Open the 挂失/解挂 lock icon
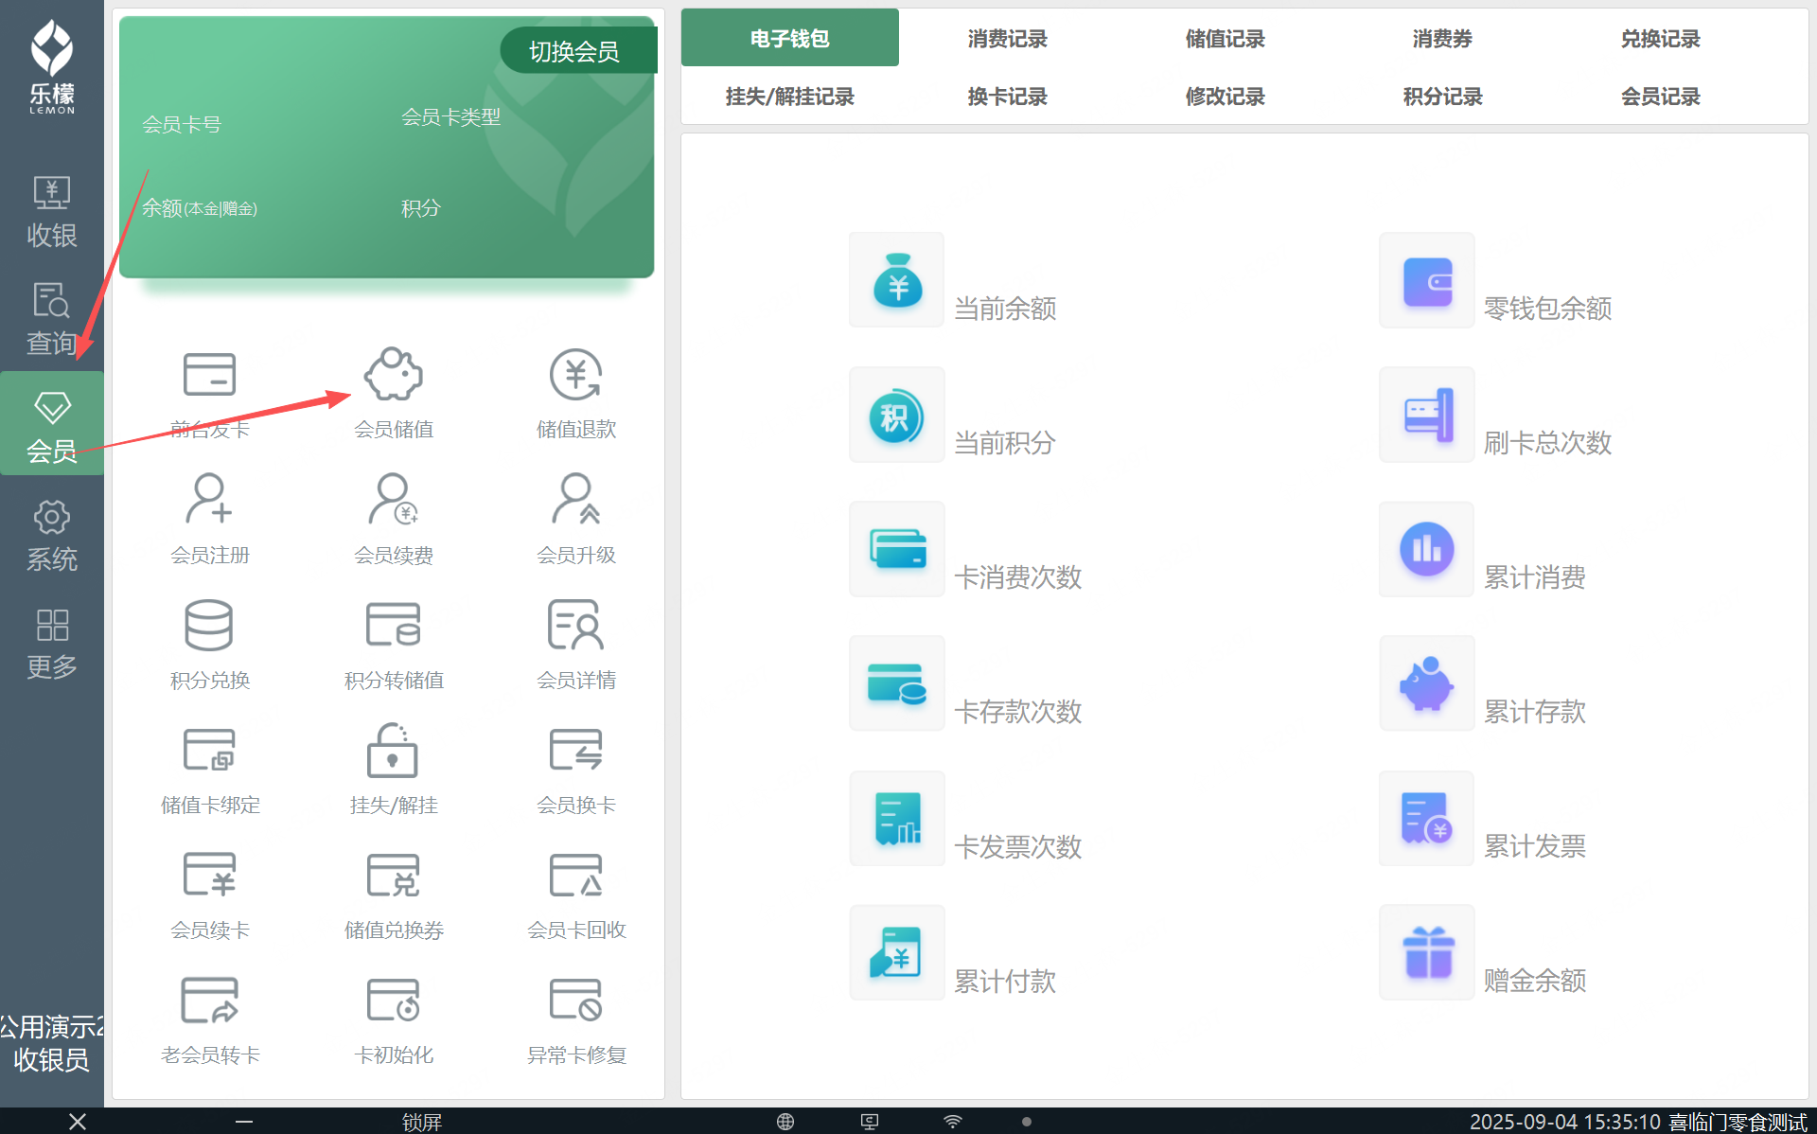The height and width of the screenshot is (1134, 1817). (393, 751)
